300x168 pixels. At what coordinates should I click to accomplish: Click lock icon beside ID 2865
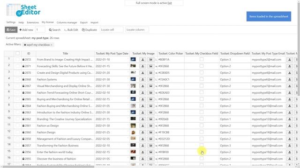tap(23, 99)
